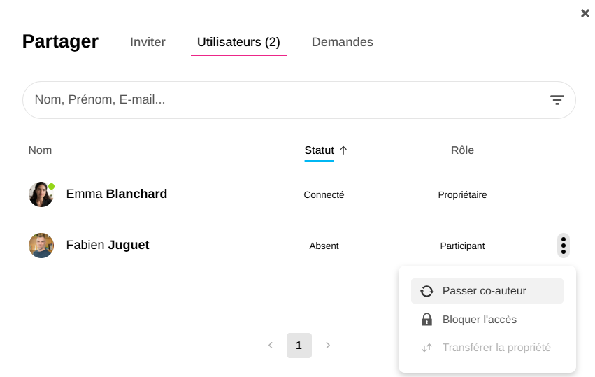Click the lock icon for Bloquer l'accès
The height and width of the screenshot is (377, 595).
(x=426, y=320)
